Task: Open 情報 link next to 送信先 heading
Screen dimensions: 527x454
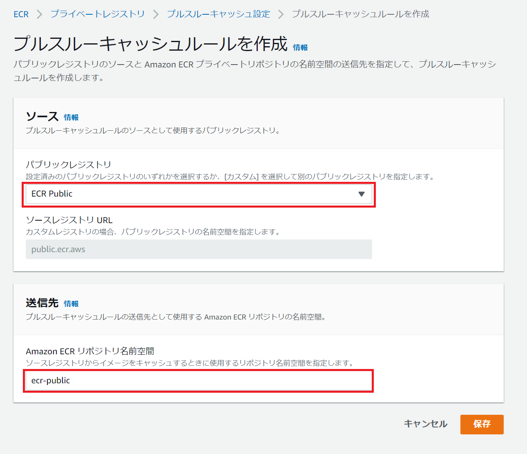Action: pos(71,304)
